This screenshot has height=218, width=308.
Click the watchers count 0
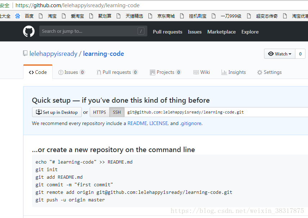[x=300, y=54]
